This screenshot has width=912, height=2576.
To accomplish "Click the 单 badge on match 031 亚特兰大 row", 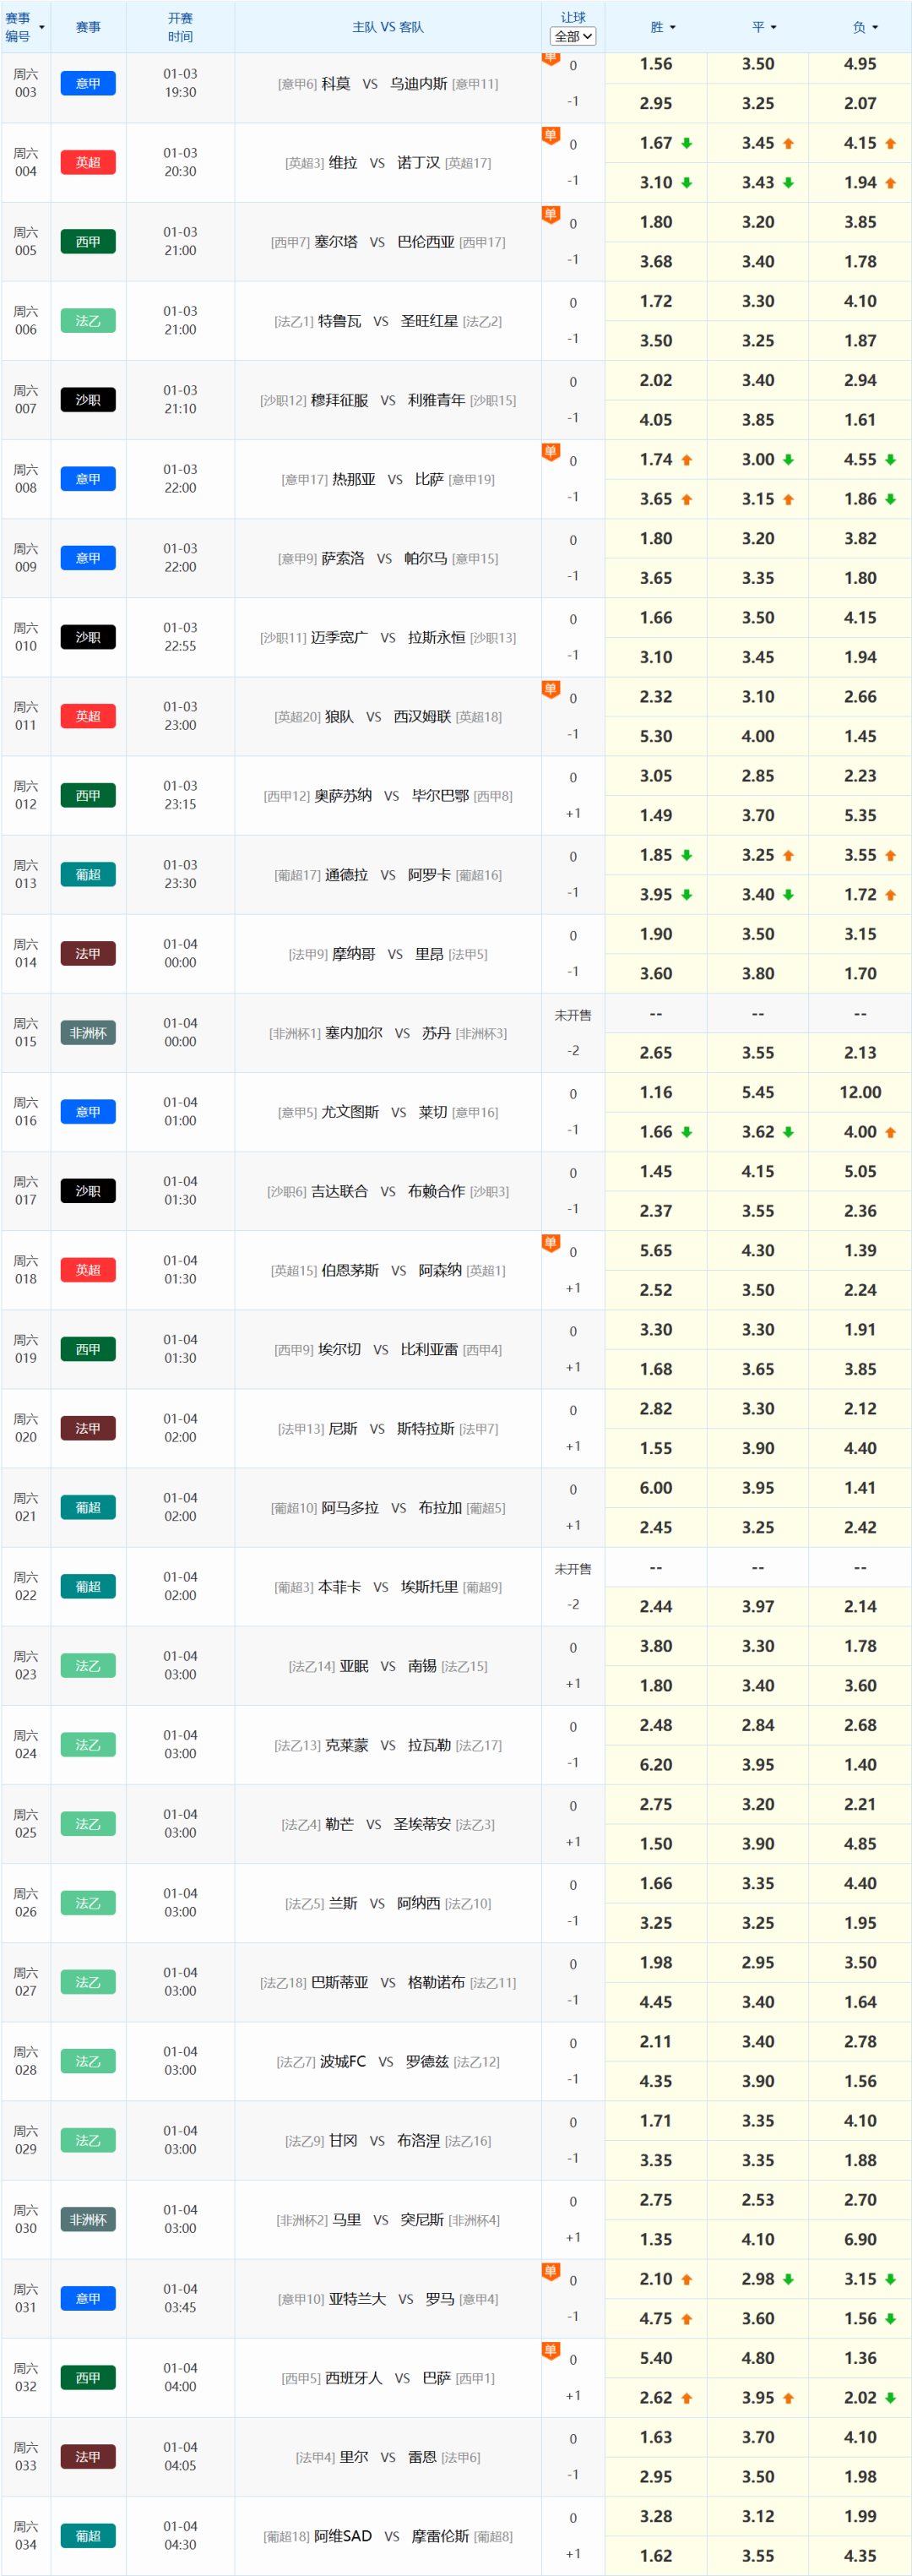I will click(550, 2270).
